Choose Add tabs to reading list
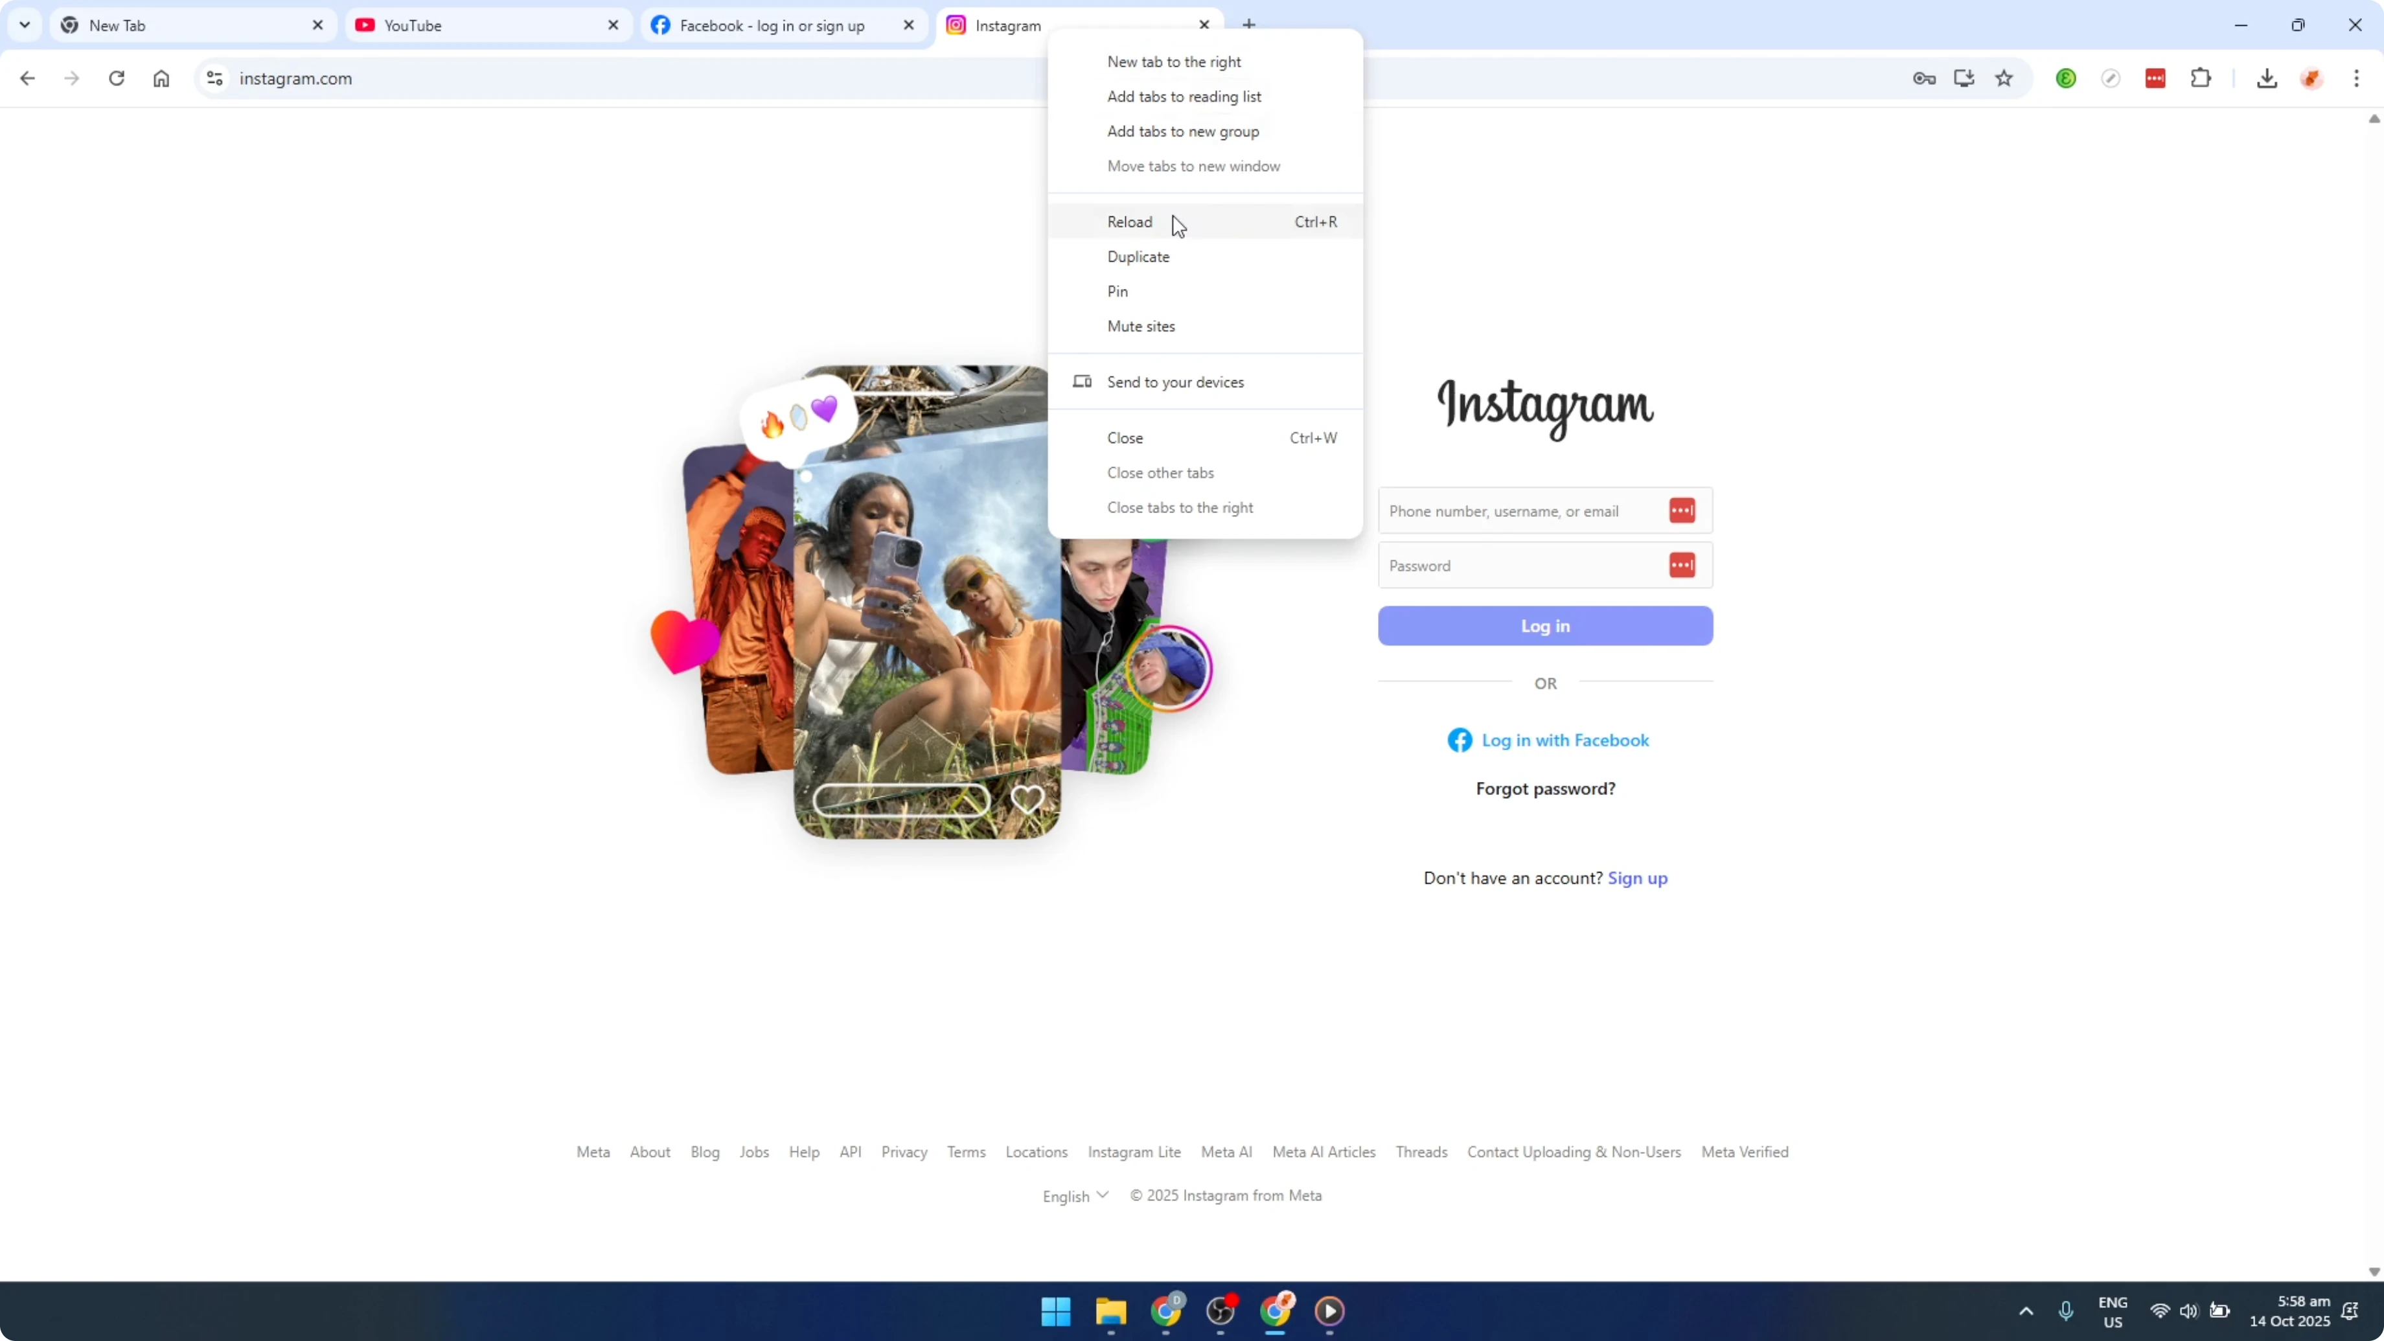The image size is (2384, 1341). [1205, 97]
